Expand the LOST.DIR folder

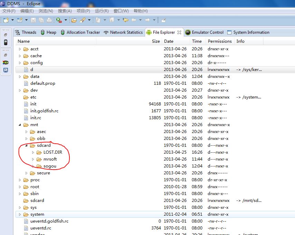[x=33, y=152]
